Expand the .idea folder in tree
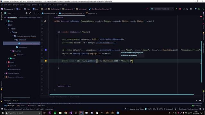This screenshot has width=205, height=115. pyautogui.click(x=6, y=21)
